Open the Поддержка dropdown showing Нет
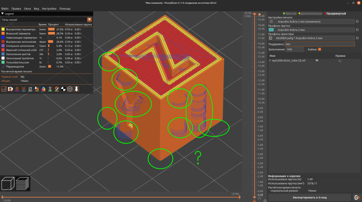Viewport: 362px width, 202px height. pos(320,44)
